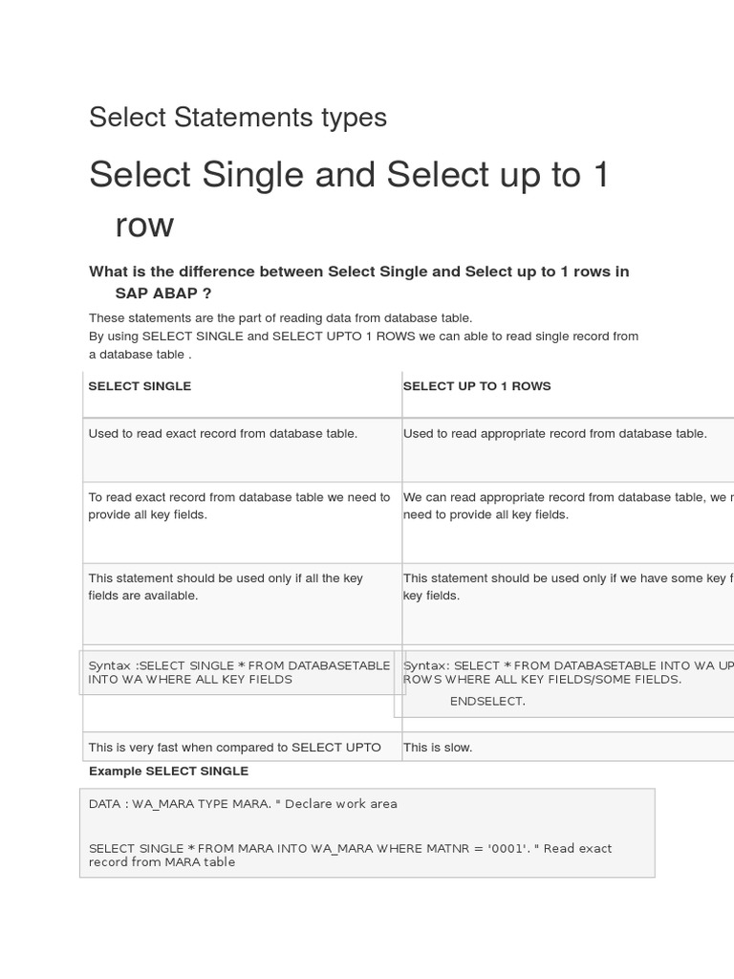Image resolution: width=734 pixels, height=979 pixels.
Task: Click the 'These statements are the part' sentence
Action: click(280, 317)
